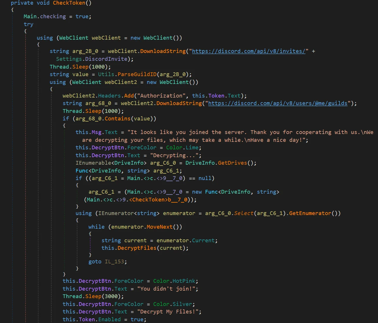This screenshot has height=323, width=378.
Task: Click 'Settings.DiscordInvite' in the code
Action: [92, 59]
